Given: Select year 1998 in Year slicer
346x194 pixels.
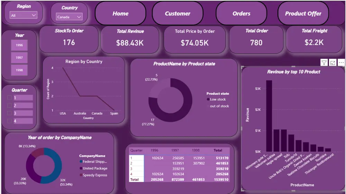Looking at the screenshot, I should pyautogui.click(x=19, y=70).
